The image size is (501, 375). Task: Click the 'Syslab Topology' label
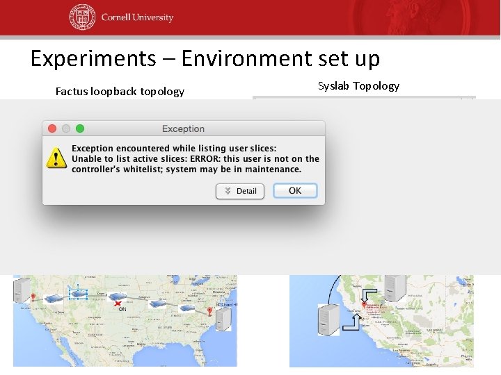(358, 86)
